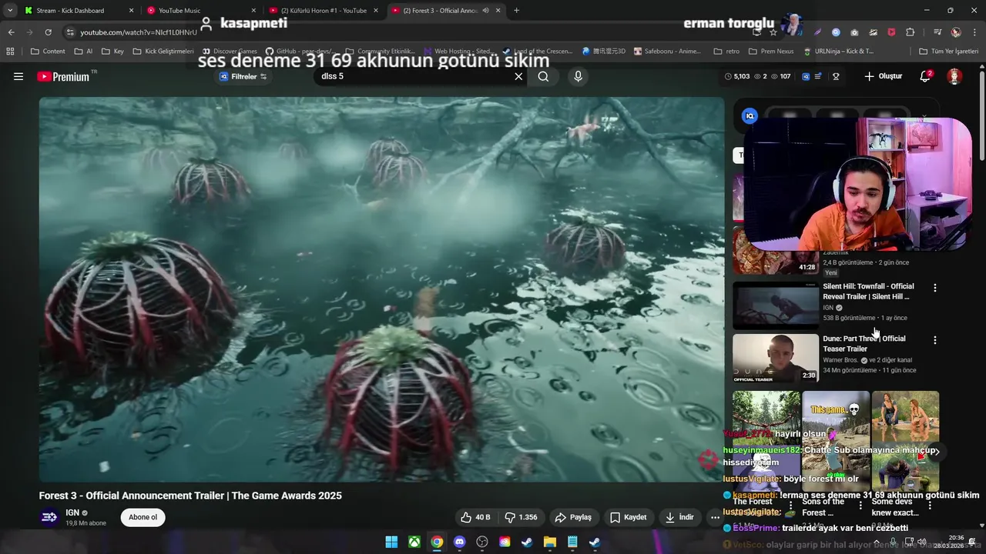Switch to Küfürlü Horon #1 tab
Image resolution: width=986 pixels, height=554 pixels.
(x=324, y=11)
